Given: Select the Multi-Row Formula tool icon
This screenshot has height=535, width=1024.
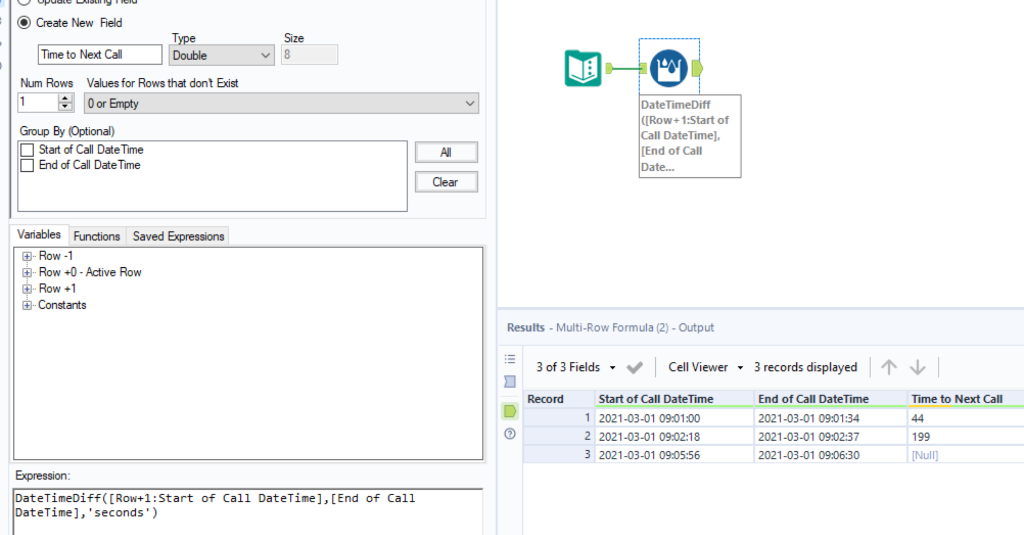Looking at the screenshot, I should pos(669,68).
